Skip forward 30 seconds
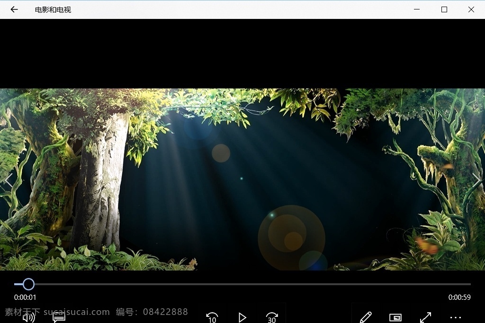This screenshot has height=323, width=485. coord(272,317)
